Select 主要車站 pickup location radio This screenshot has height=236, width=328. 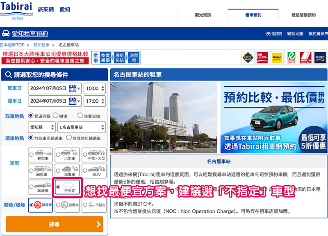point(80,115)
